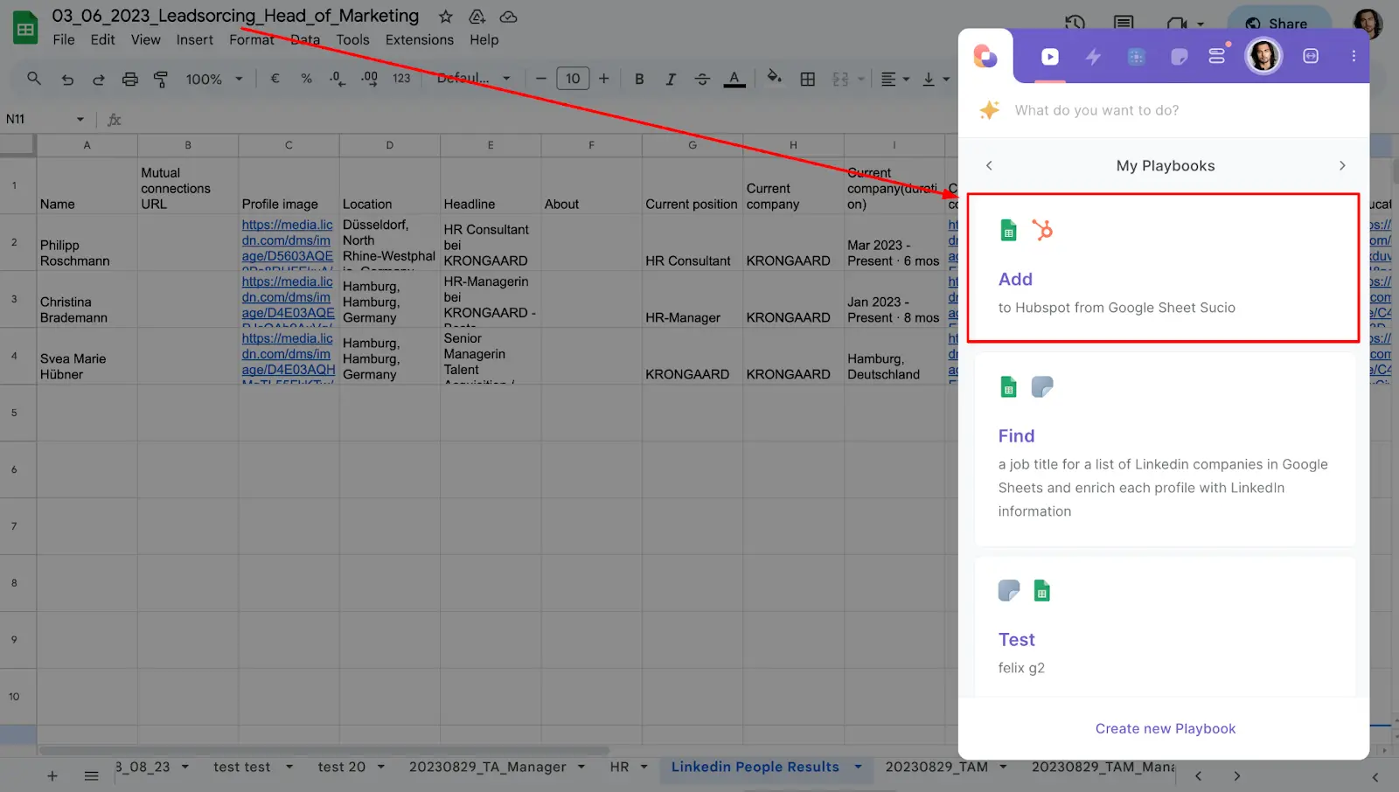Add a new sheet plus button
The height and width of the screenshot is (792, 1399).
pos(52,775)
